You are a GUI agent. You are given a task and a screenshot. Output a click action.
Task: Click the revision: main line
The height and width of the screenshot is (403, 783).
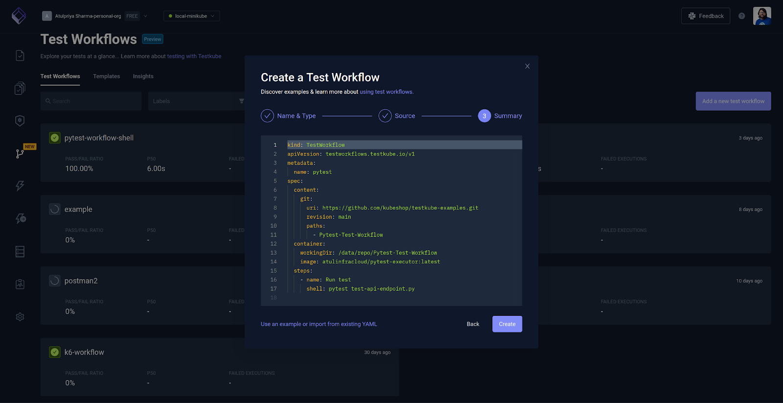pyautogui.click(x=328, y=216)
